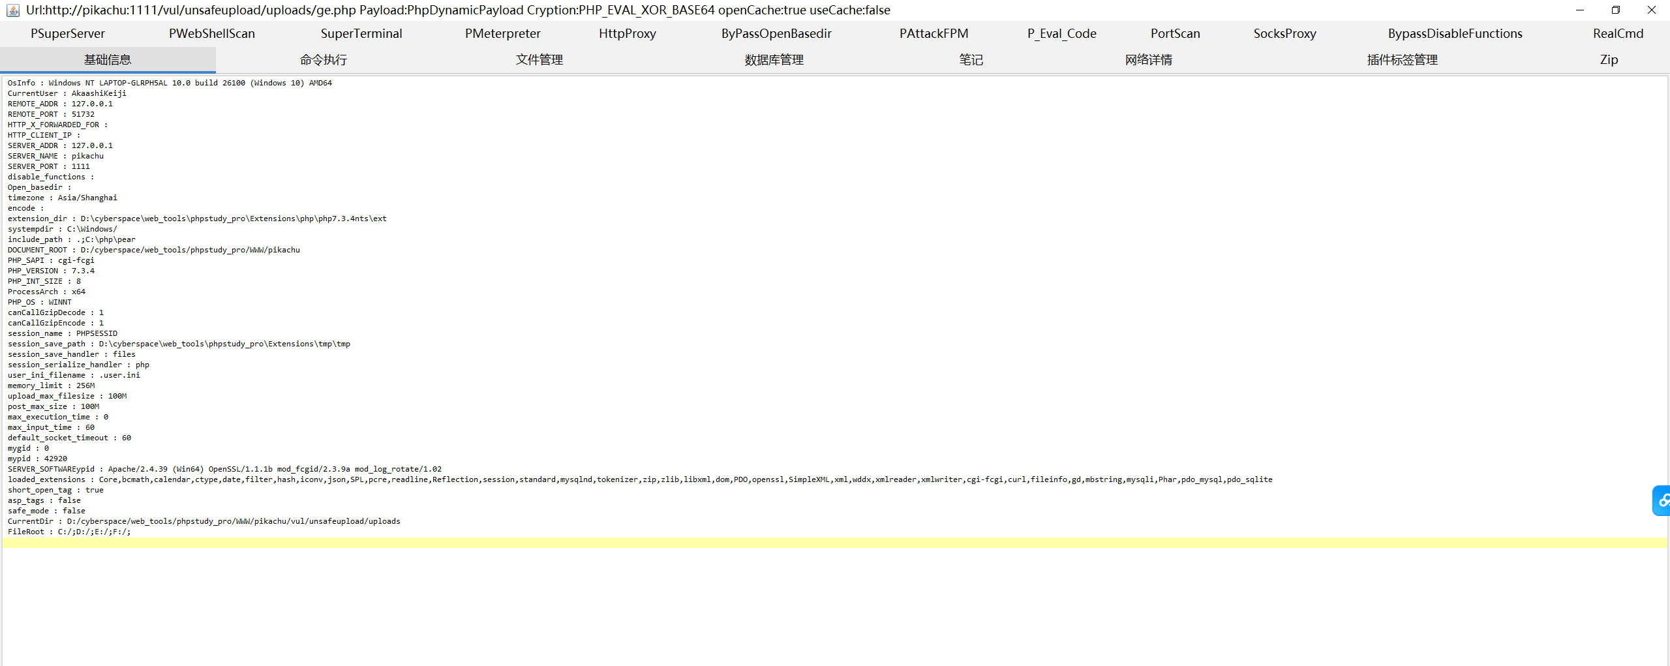Open the 命令执行 tab

[x=324, y=60]
